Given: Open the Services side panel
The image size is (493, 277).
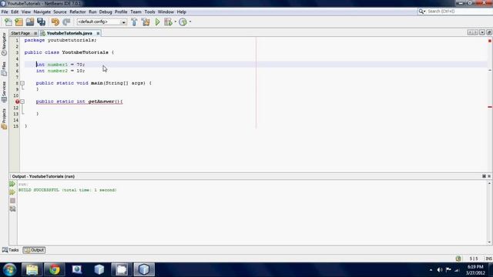Looking at the screenshot, I should pyautogui.click(x=4, y=92).
